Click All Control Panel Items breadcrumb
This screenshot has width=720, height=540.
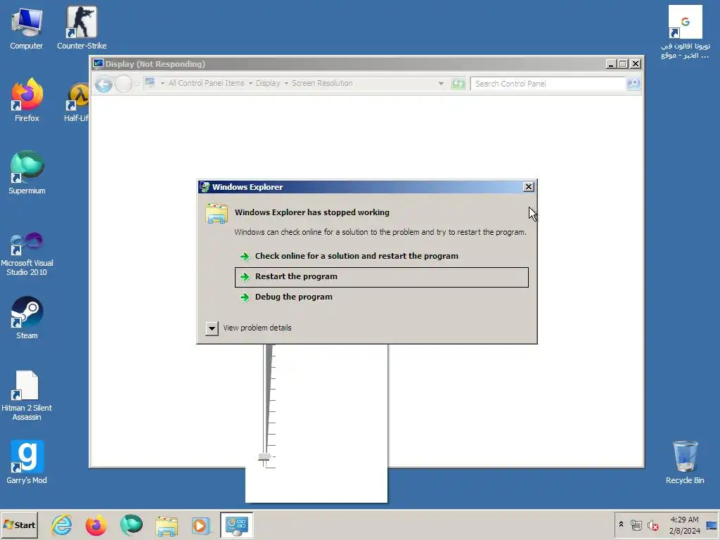click(x=206, y=83)
